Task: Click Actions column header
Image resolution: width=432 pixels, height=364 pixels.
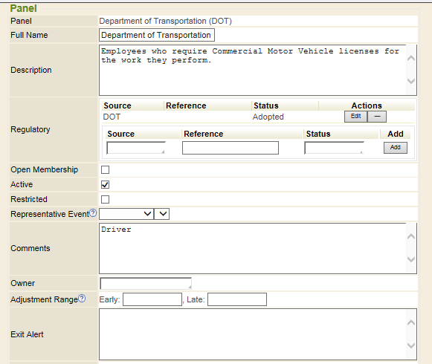Action: pyautogui.click(x=367, y=105)
